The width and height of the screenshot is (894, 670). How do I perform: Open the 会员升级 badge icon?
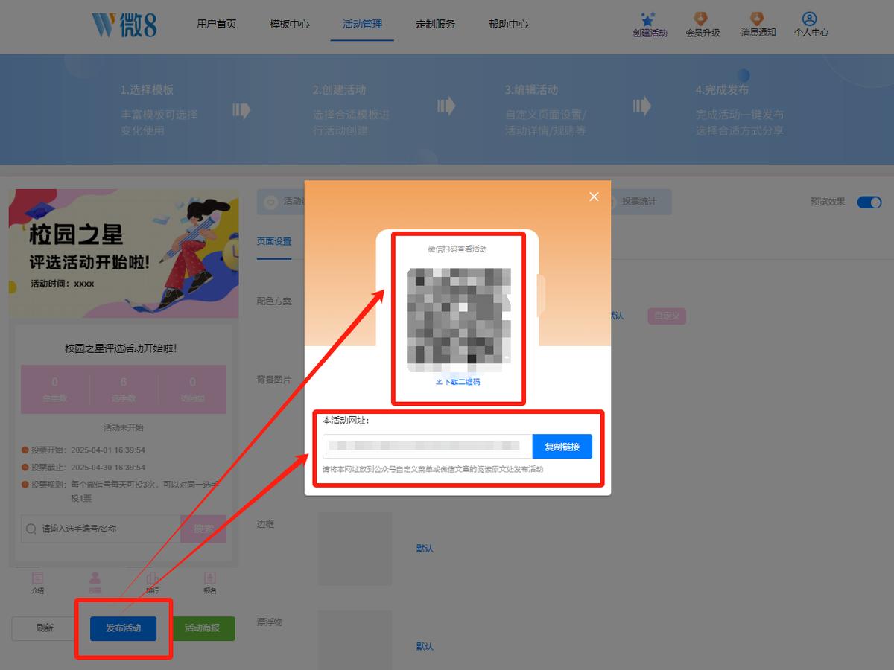point(701,19)
